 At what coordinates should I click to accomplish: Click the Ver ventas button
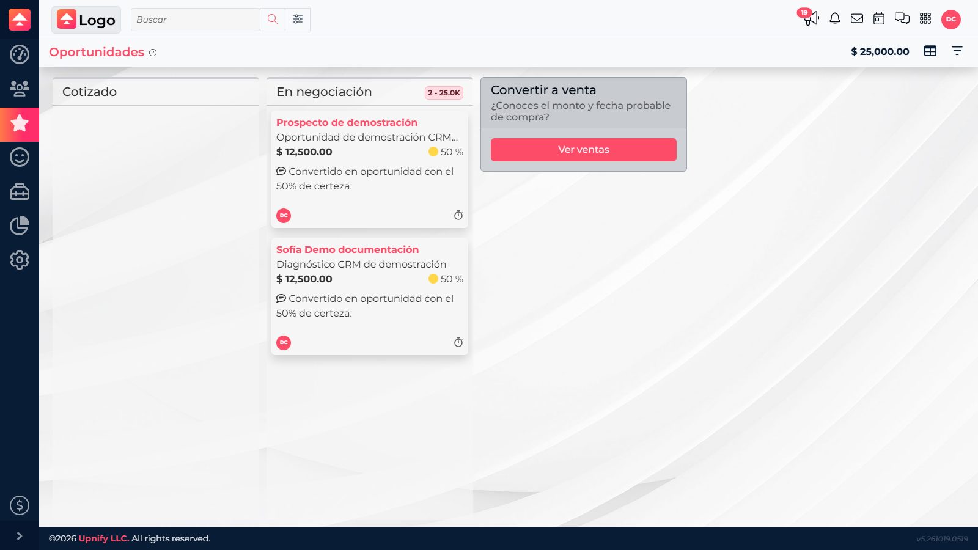(584, 150)
